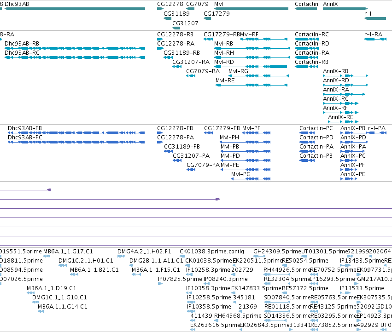Click the CG12278 gene label
This screenshot has height=332, width=392.
170,4
